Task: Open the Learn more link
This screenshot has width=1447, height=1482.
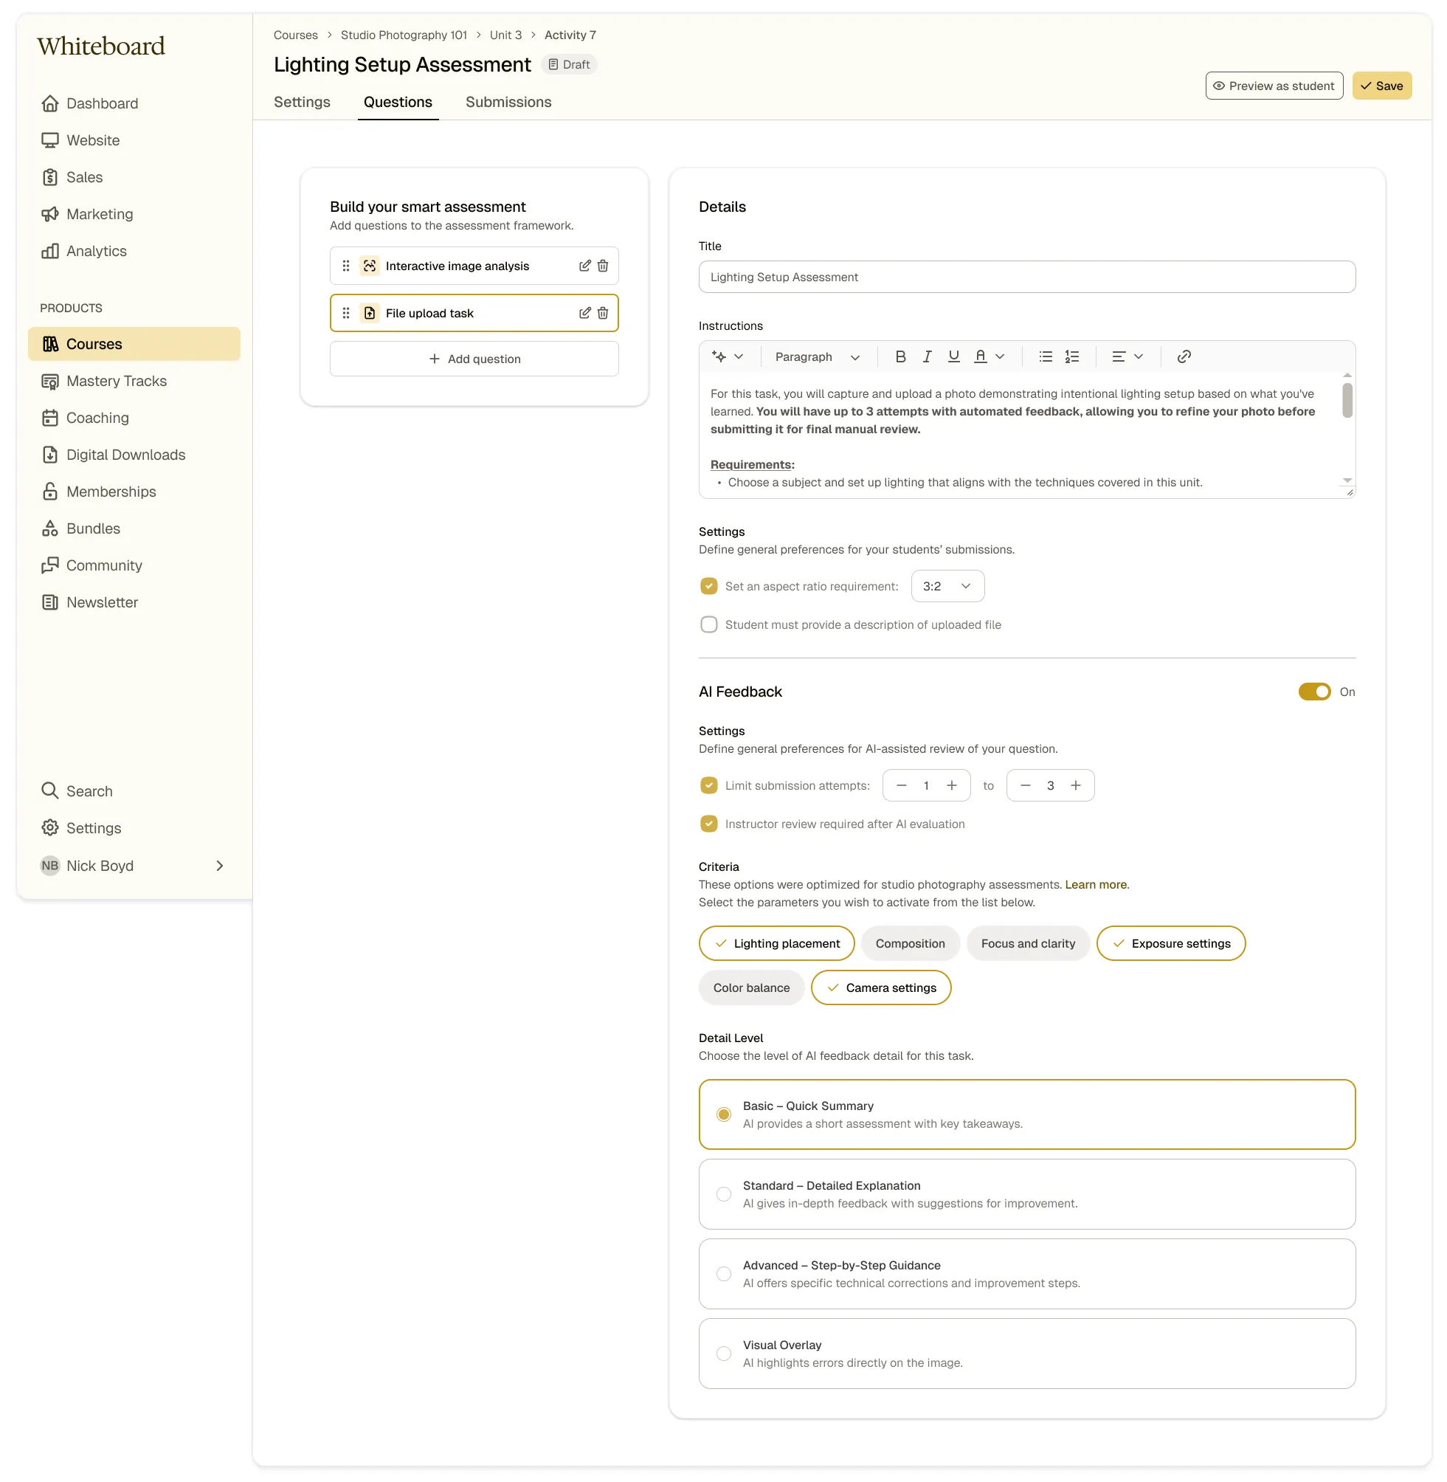Action: [x=1095, y=885]
